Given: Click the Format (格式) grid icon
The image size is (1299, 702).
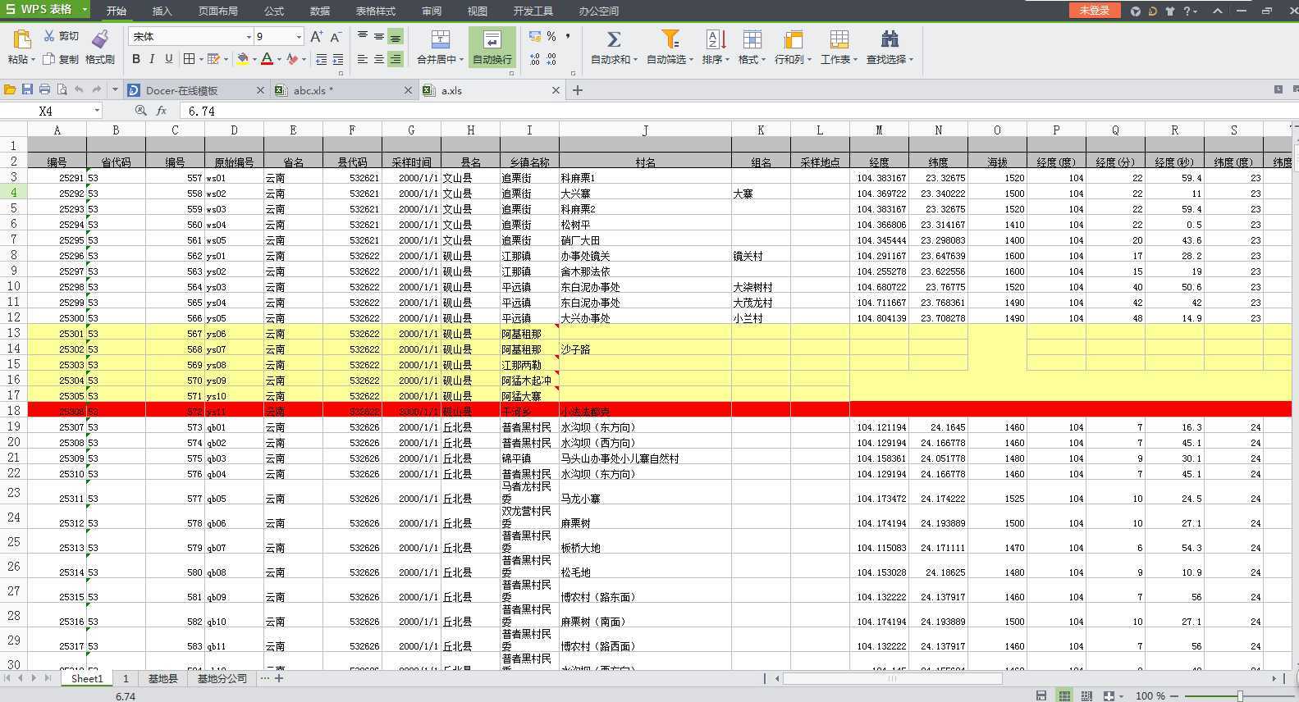Looking at the screenshot, I should [752, 39].
